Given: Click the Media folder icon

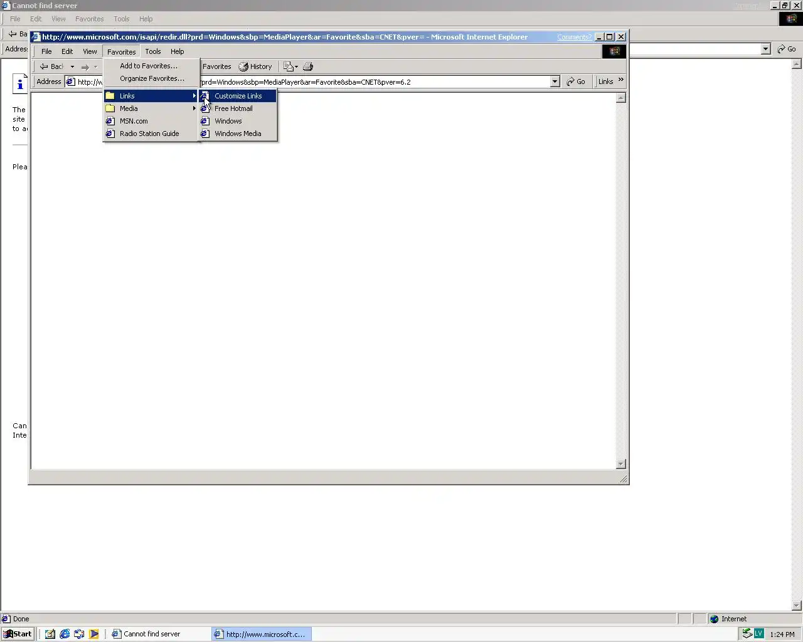Looking at the screenshot, I should coord(110,108).
